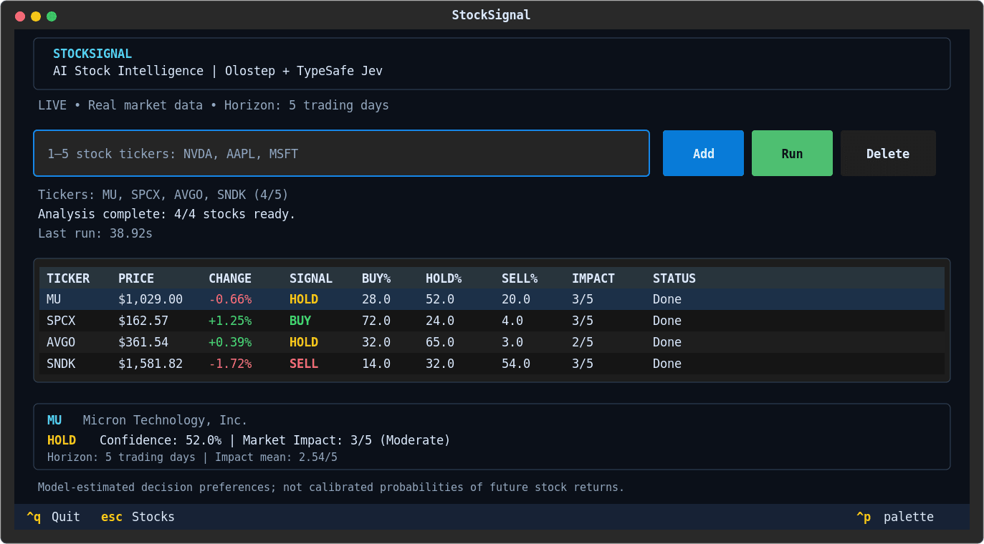This screenshot has width=984, height=544.
Task: Open the ^p command palette
Action: pos(895,517)
